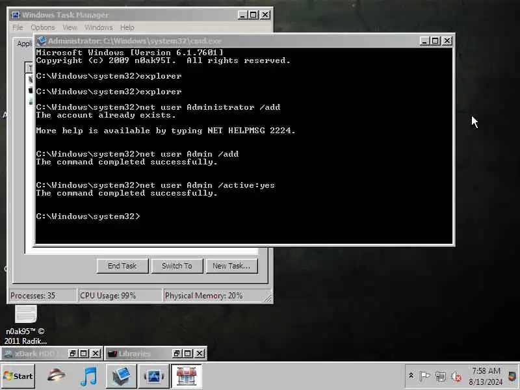Close the Windows Task Manager window

pyautogui.click(x=265, y=15)
